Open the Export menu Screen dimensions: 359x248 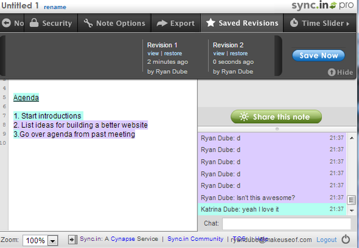(x=176, y=23)
